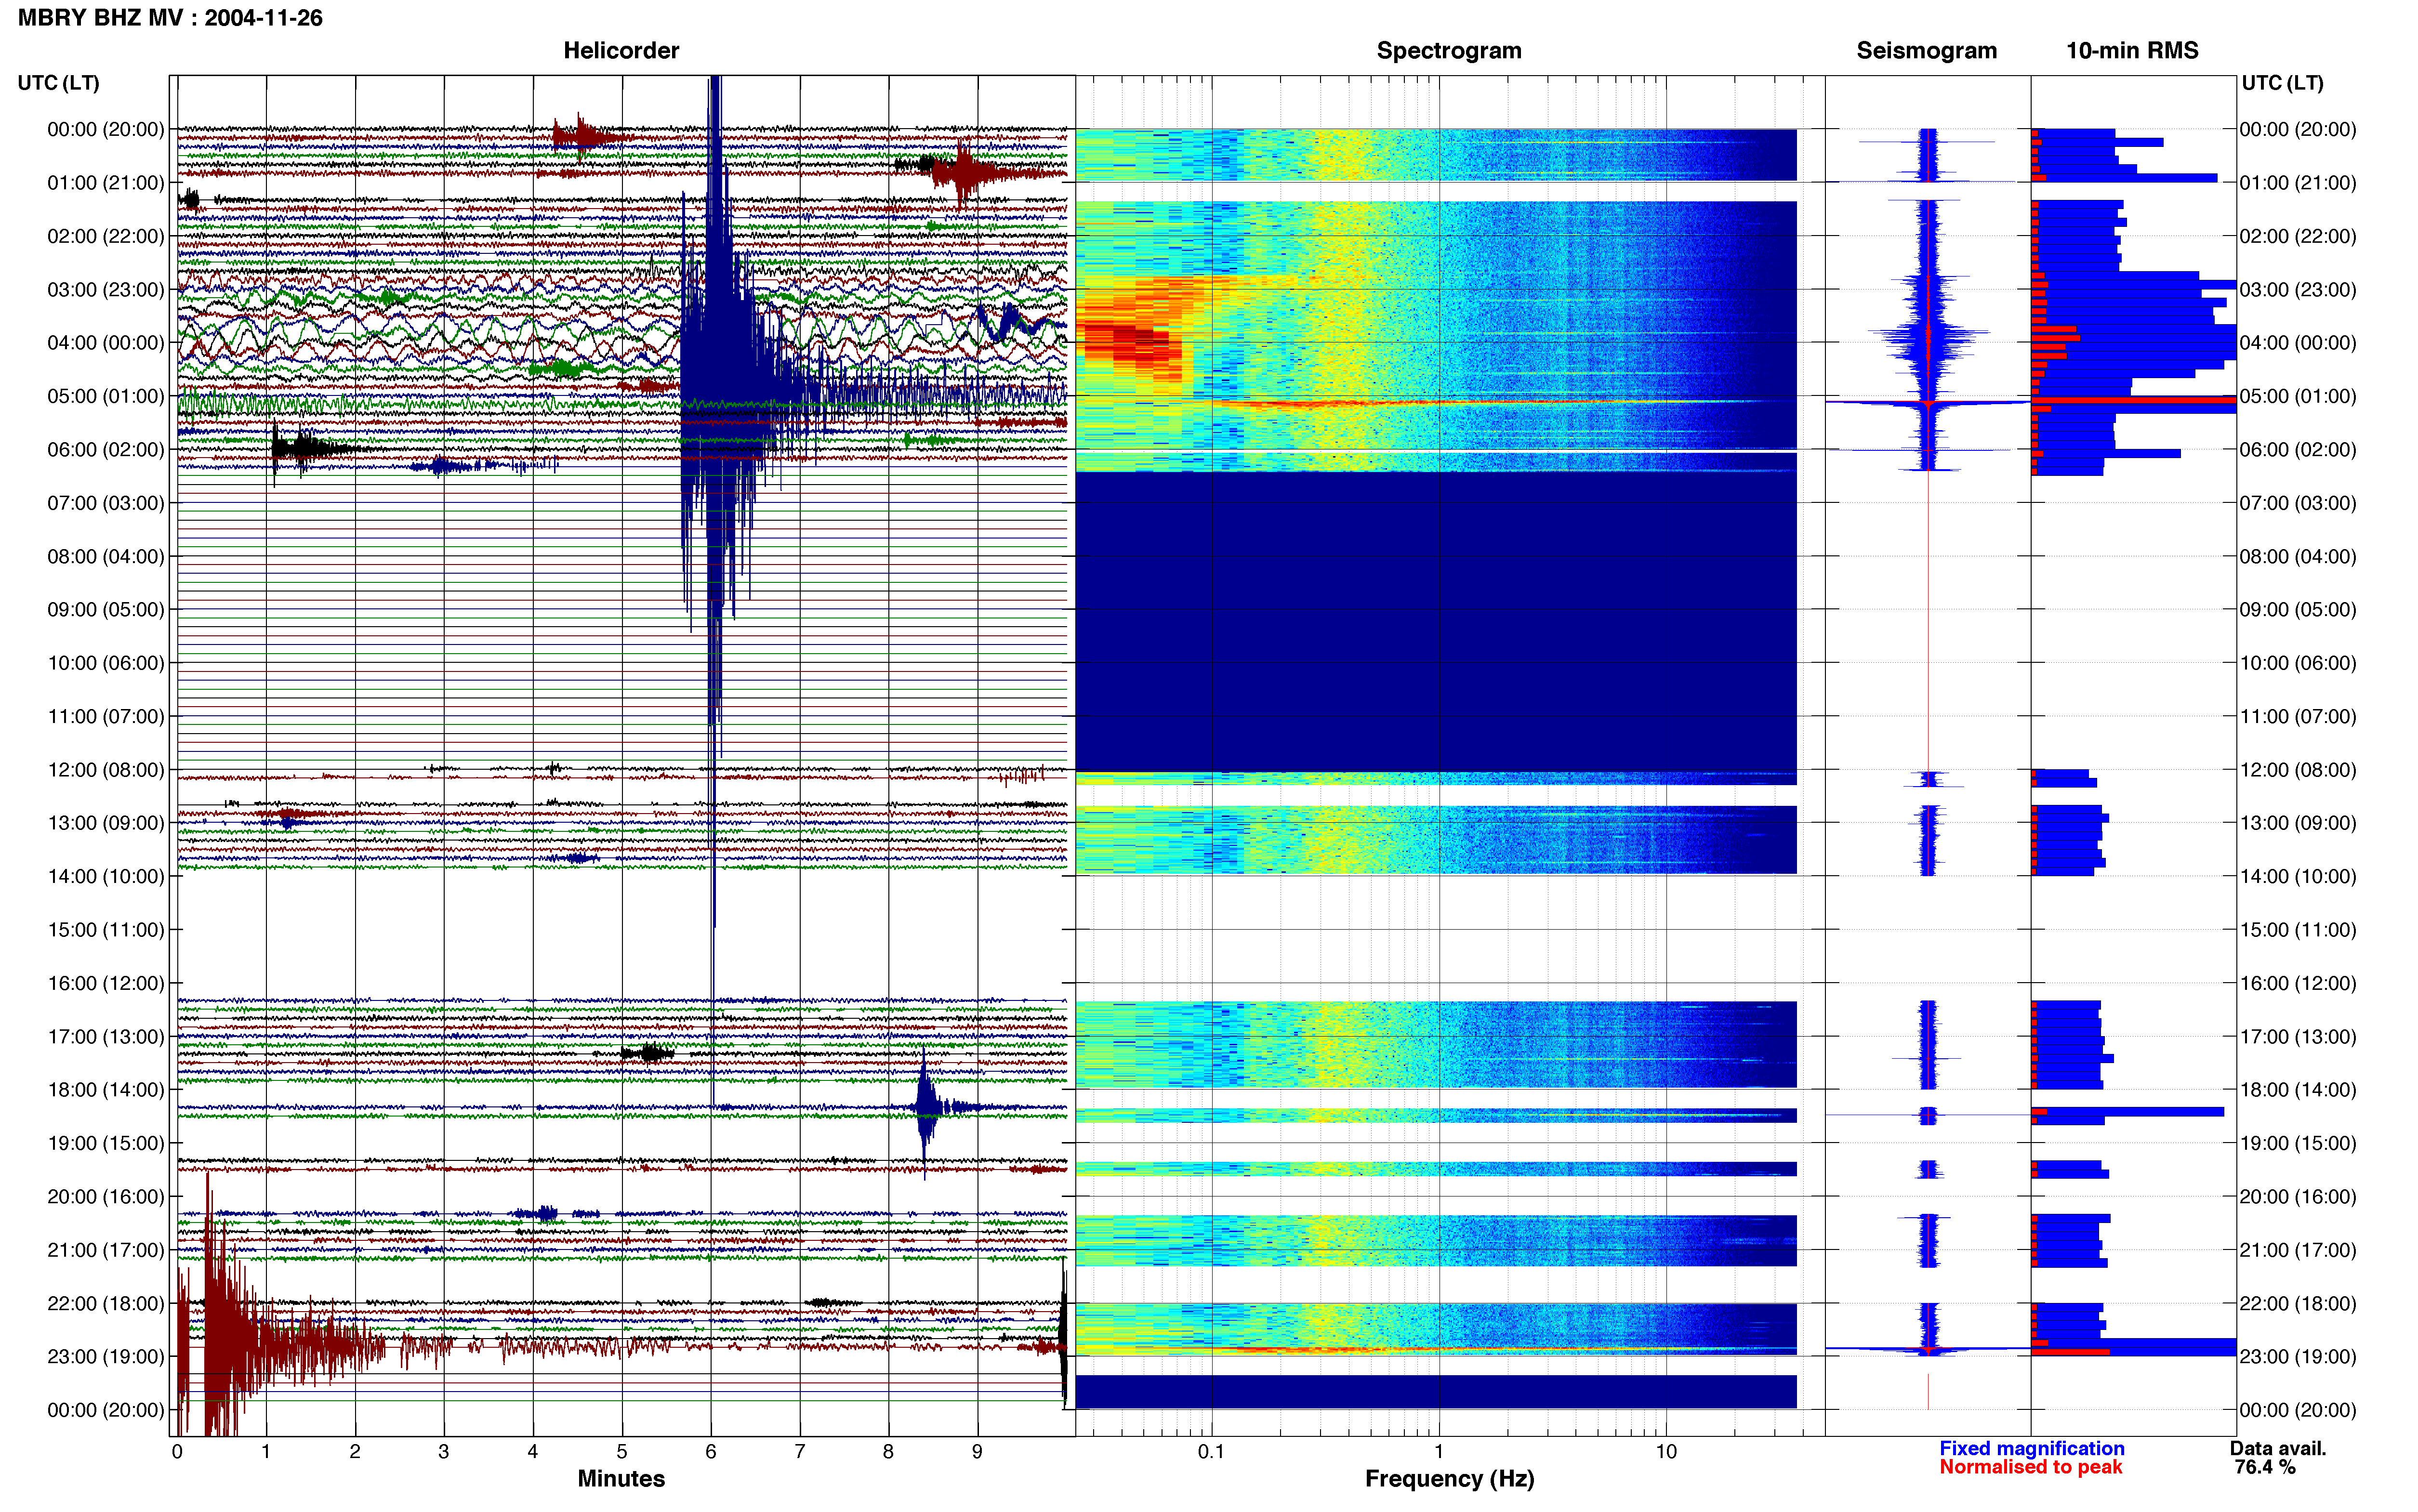
Task: Click the right '22:00 (18:00)' time label
Action: click(2298, 1304)
